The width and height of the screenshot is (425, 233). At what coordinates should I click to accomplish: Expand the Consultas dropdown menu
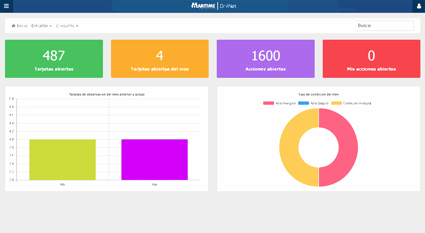coord(67,26)
